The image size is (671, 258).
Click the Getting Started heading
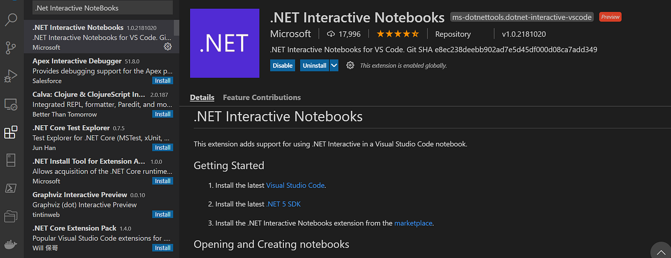pos(229,166)
